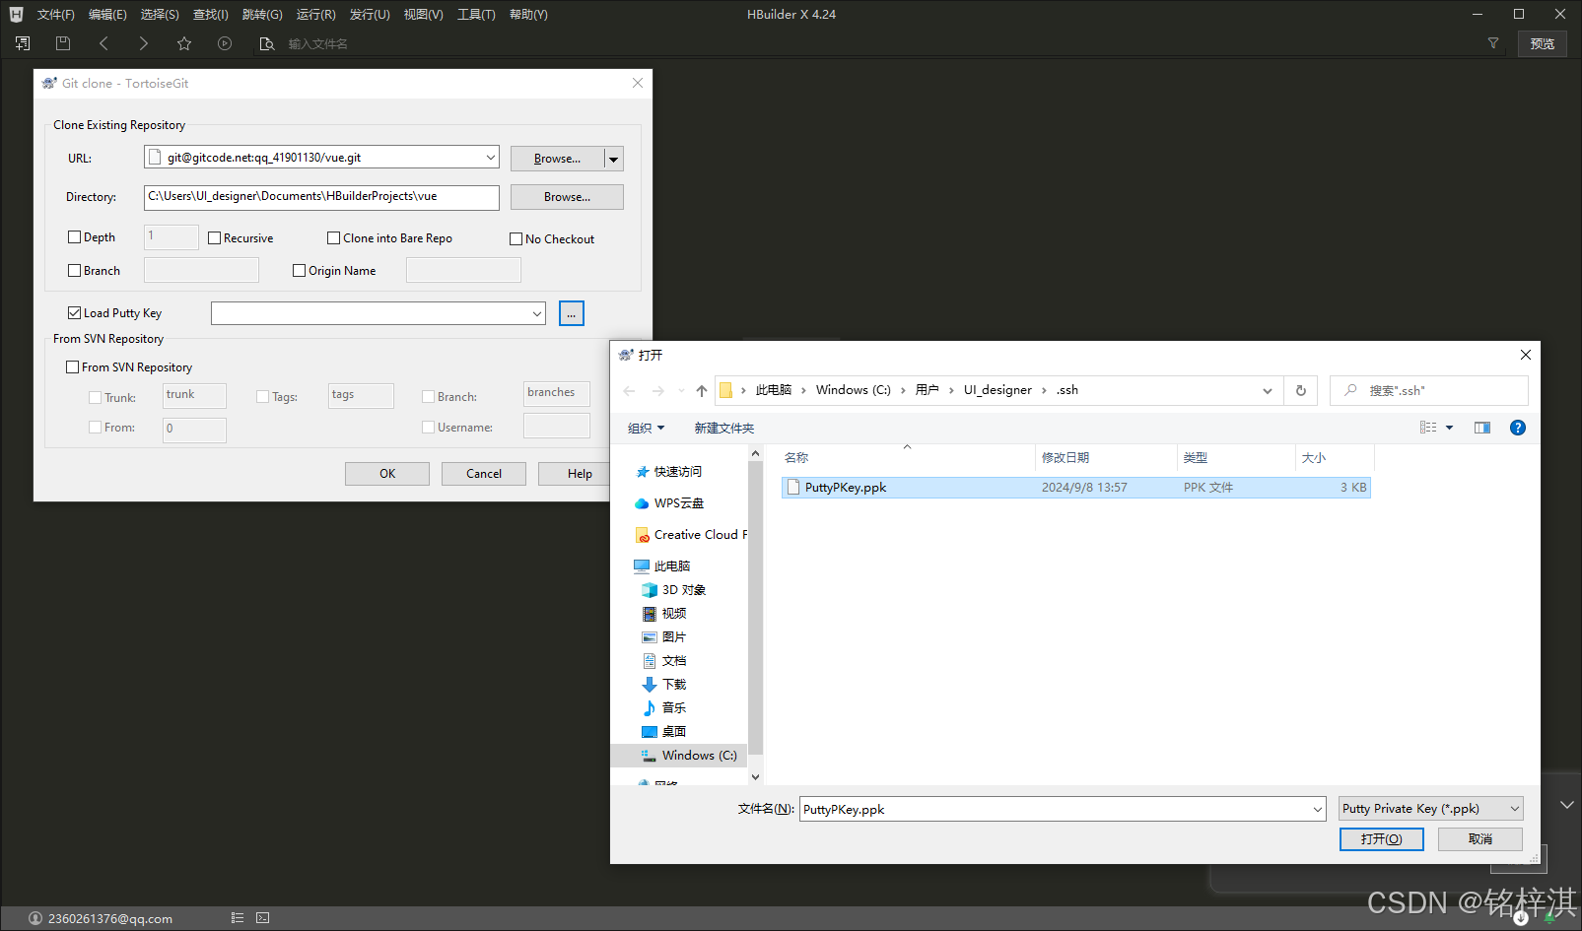Viewport: 1582px width, 931px height.
Task: Expand the URL history dropdown
Action: coord(490,158)
